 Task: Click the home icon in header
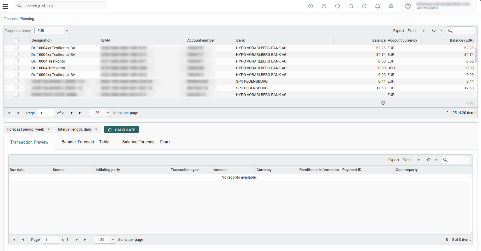pyautogui.click(x=350, y=6)
